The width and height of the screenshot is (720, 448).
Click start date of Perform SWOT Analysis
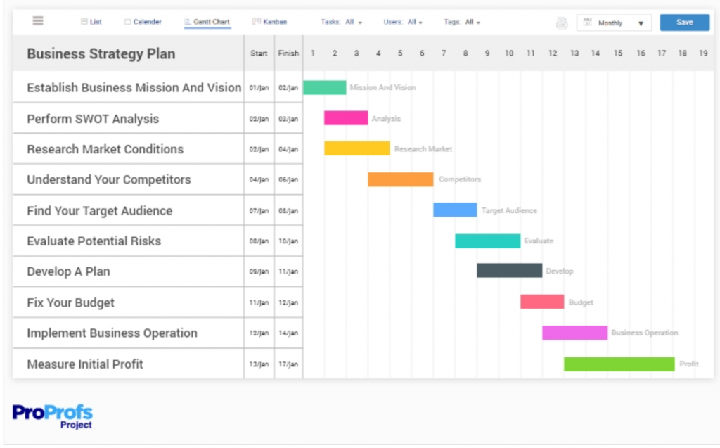[x=259, y=119]
